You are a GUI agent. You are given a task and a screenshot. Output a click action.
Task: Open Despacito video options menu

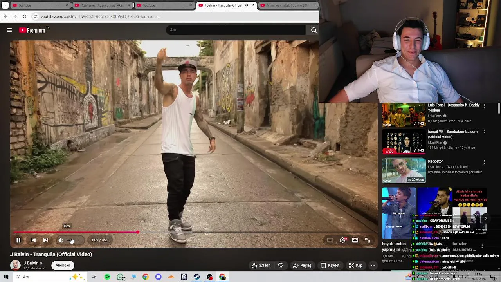[485, 106]
